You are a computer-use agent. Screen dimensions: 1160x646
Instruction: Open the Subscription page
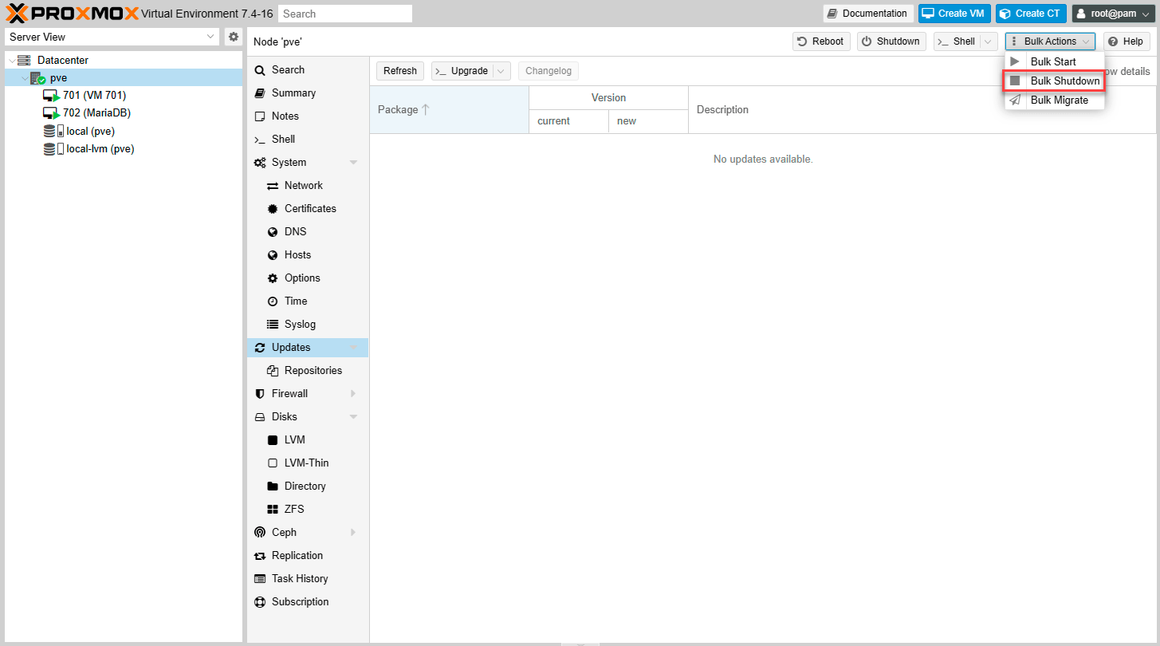tap(300, 602)
